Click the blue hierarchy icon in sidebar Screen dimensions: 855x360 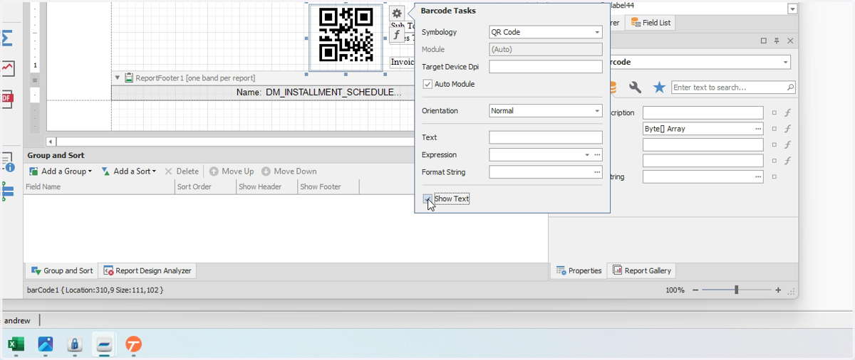8,191
